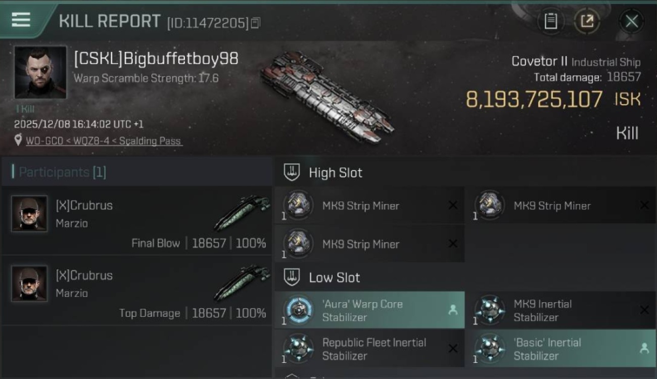Image resolution: width=657 pixels, height=379 pixels.
Task: Collapse the High Slot section
Action: (292, 172)
